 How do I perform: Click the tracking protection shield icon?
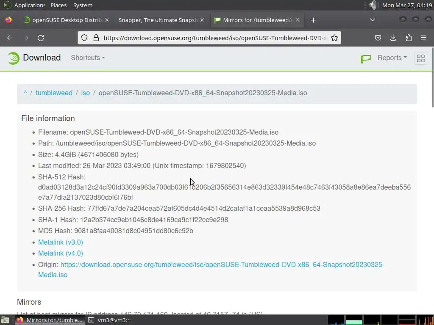pyautogui.click(x=84, y=38)
